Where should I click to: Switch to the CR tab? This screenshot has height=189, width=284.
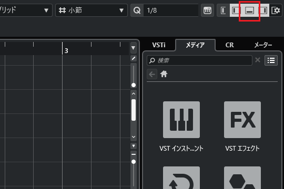(x=229, y=45)
